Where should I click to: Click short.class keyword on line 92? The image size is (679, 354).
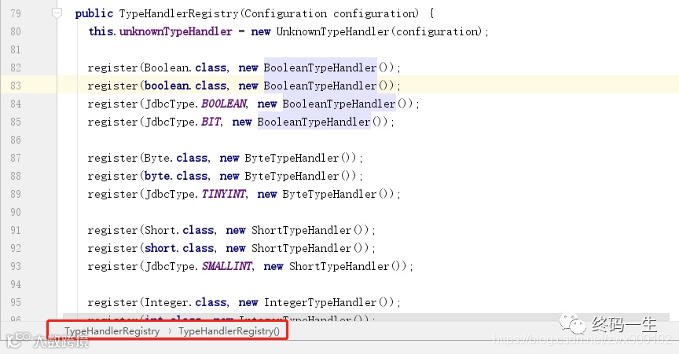click(179, 248)
